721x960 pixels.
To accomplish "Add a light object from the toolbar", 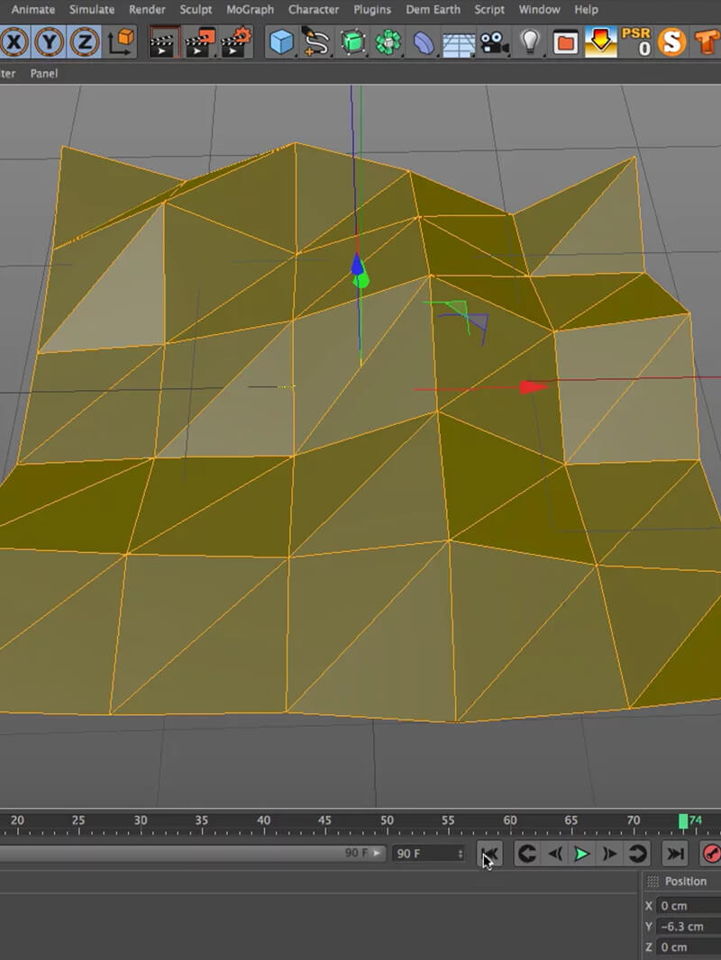I will 530,41.
